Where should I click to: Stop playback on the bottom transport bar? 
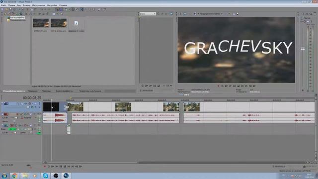coord(65,167)
